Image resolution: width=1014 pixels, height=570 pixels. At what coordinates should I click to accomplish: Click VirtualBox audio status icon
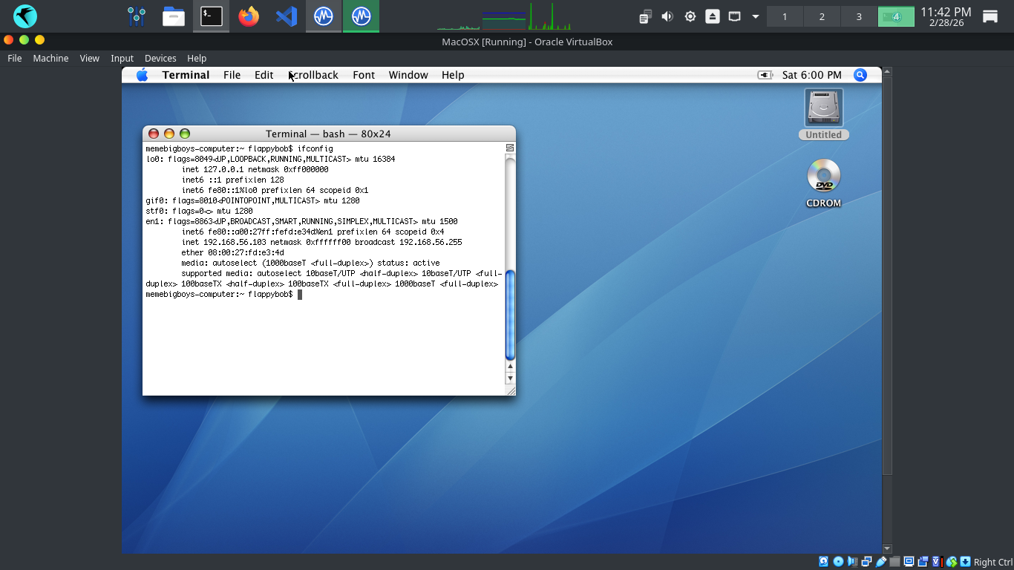853,562
